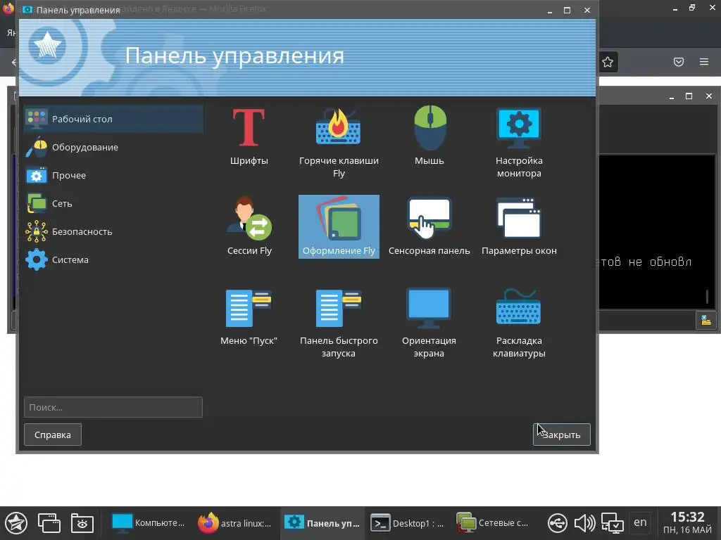This screenshot has width=721, height=540.
Task: Open the Сессии Fly item
Action: click(249, 226)
